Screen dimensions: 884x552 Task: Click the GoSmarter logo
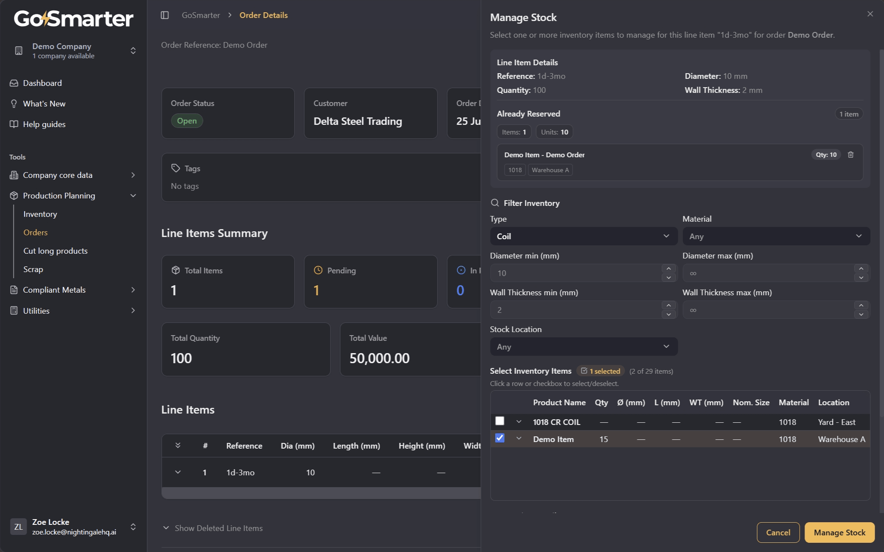pos(74,18)
